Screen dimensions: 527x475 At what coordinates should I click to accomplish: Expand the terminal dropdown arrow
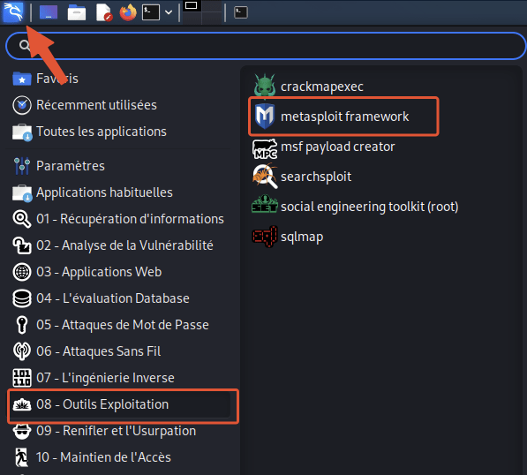(169, 12)
